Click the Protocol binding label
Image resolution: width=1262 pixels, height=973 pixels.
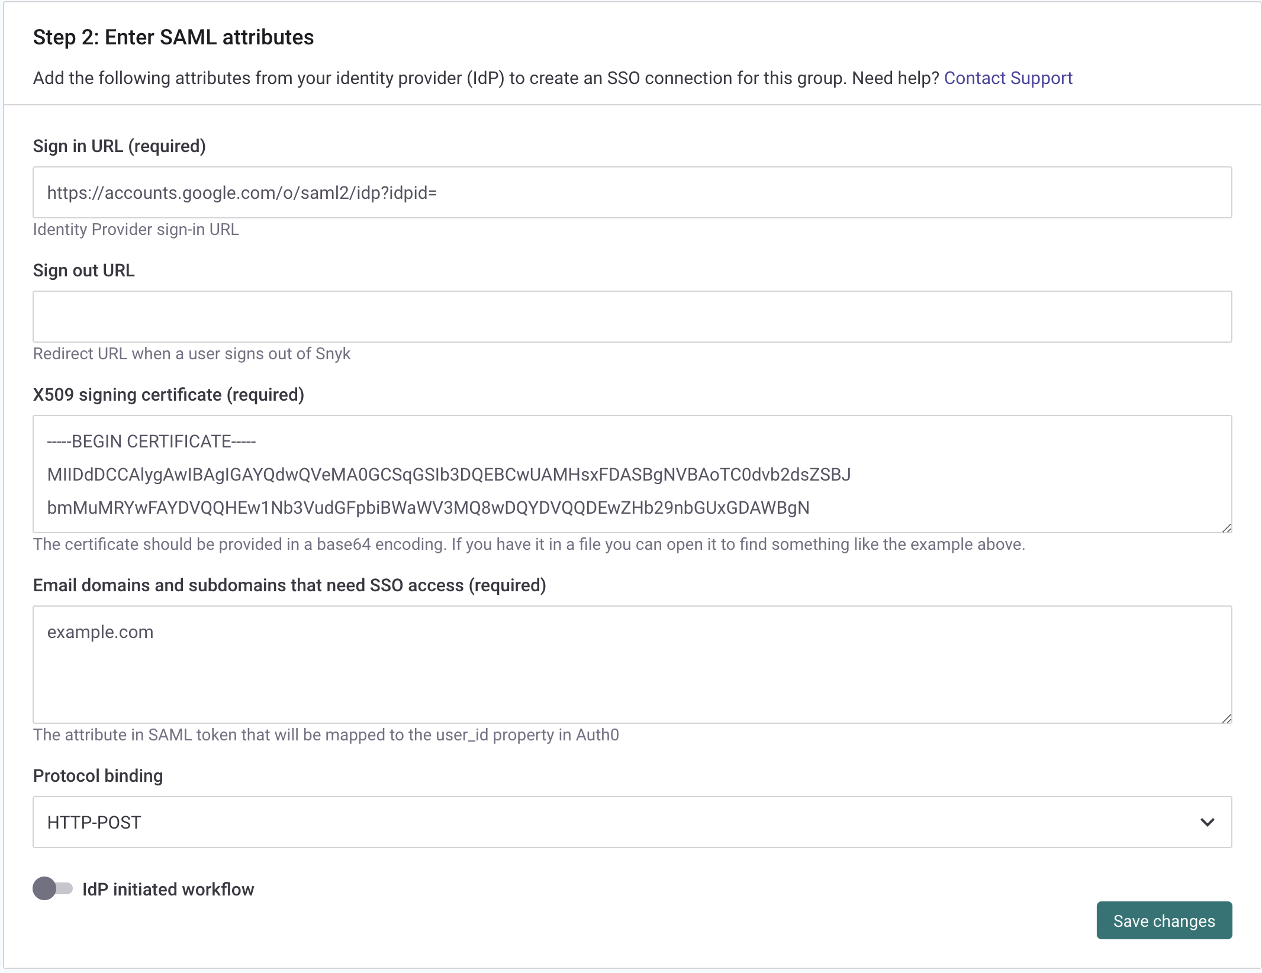(x=98, y=775)
